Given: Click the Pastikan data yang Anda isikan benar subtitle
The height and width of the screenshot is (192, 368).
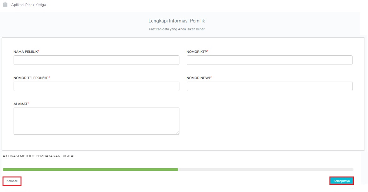Looking at the screenshot, I should (177, 29).
